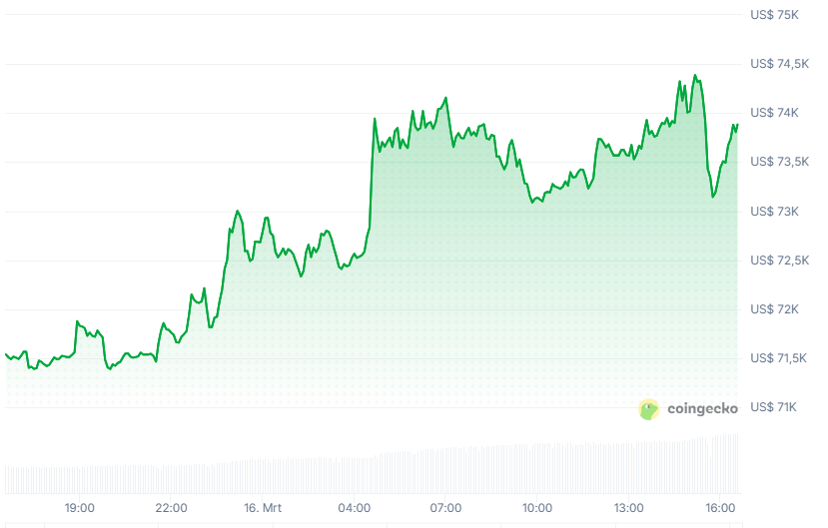Click the 07:00 time axis label

445,507
